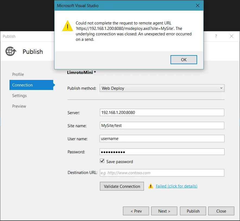The width and height of the screenshot is (240, 221).
Task: Click the Destination URL field
Action: point(162,173)
